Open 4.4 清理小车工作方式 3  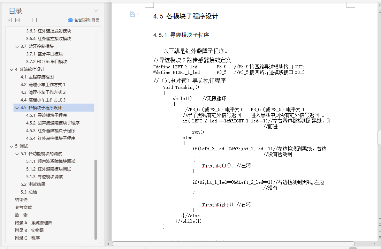tap(43, 100)
